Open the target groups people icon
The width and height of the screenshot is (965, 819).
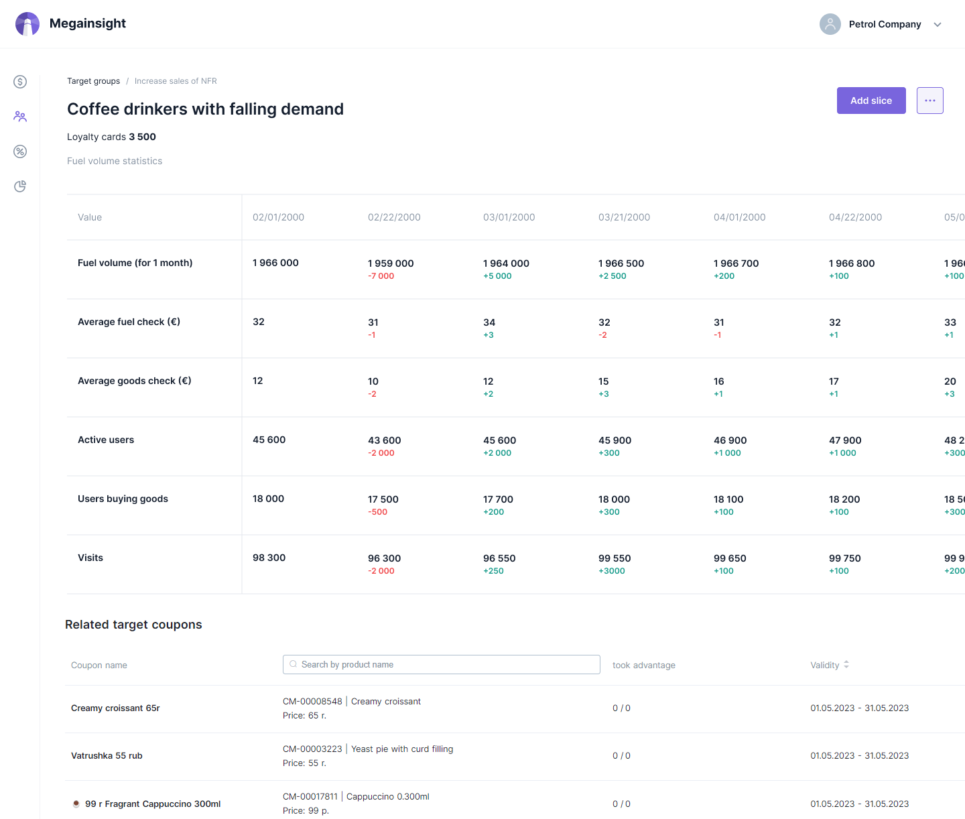point(20,117)
